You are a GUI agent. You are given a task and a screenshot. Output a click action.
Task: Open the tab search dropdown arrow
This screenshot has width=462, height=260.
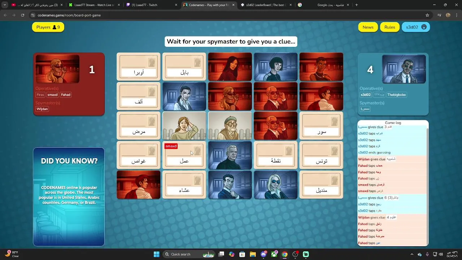[x=5, y=5]
